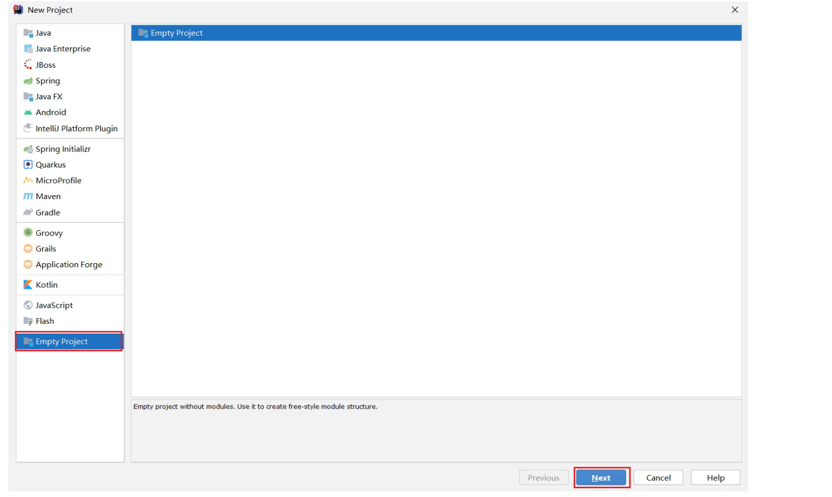Click the Java folder icon in the project type list
832x497 pixels.
pos(28,33)
